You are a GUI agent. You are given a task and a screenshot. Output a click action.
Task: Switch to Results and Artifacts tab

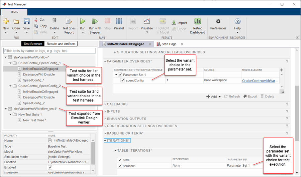pos(61,44)
